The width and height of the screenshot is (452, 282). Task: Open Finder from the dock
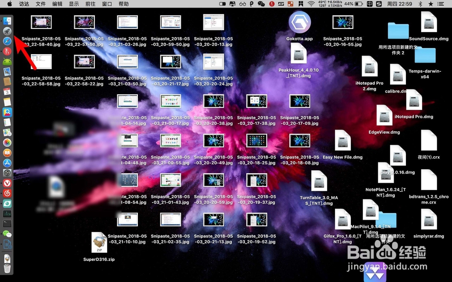pyautogui.click(x=7, y=21)
